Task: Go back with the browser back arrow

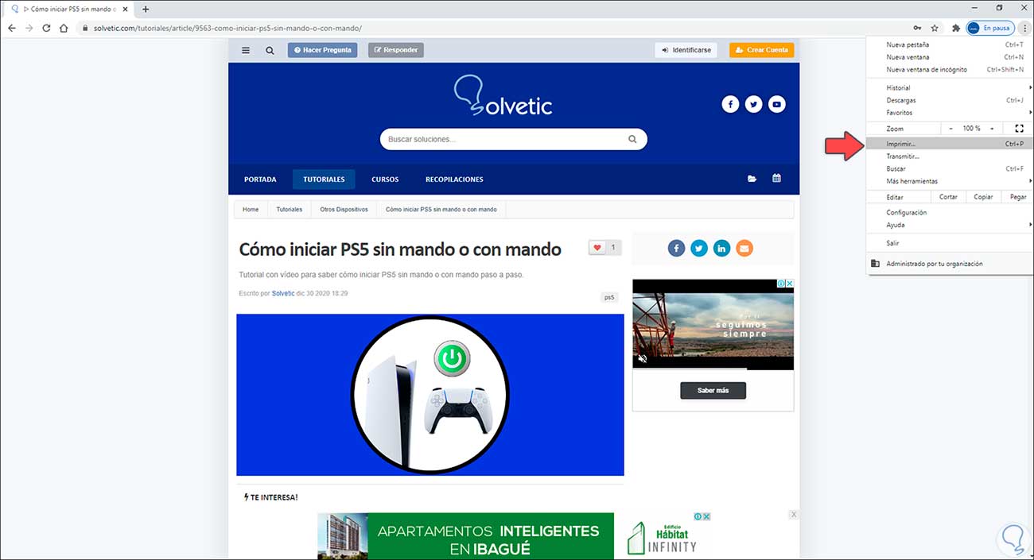Action: (11, 28)
